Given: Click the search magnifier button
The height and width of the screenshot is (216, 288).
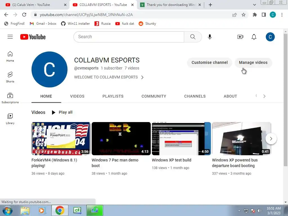Looking at the screenshot, I should pos(193,37).
